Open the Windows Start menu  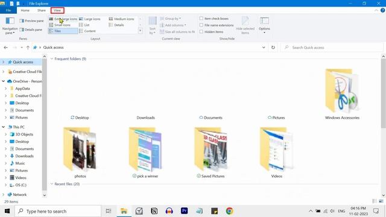[7, 211]
